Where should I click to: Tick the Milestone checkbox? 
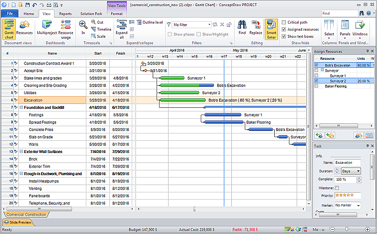tap(336, 188)
